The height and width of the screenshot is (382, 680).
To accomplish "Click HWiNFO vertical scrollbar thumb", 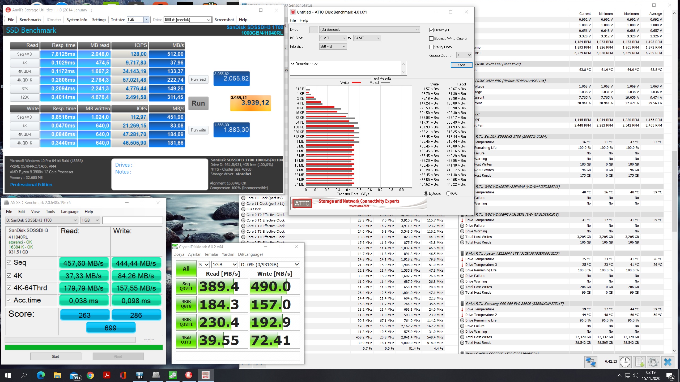I will coord(674,191).
